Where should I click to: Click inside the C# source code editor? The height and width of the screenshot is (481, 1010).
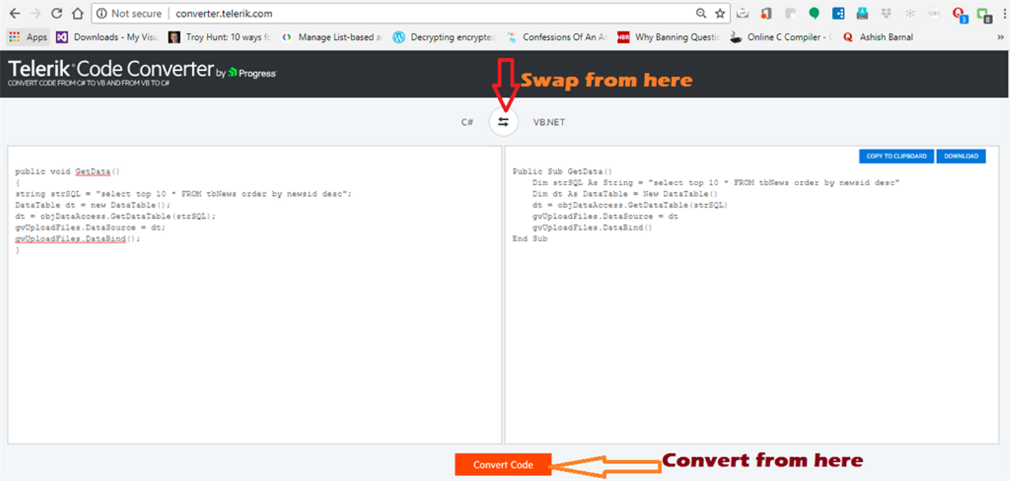point(255,294)
